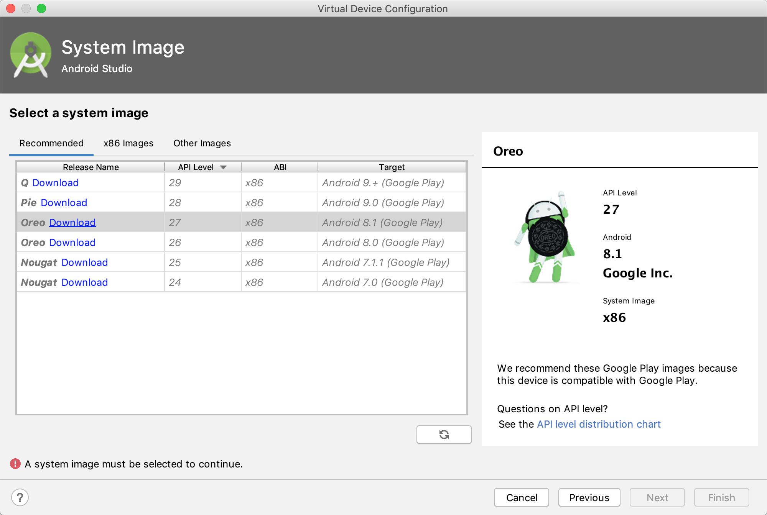The width and height of the screenshot is (767, 515).
Task: Download the Oreo API 26 image
Action: pyautogui.click(x=72, y=243)
